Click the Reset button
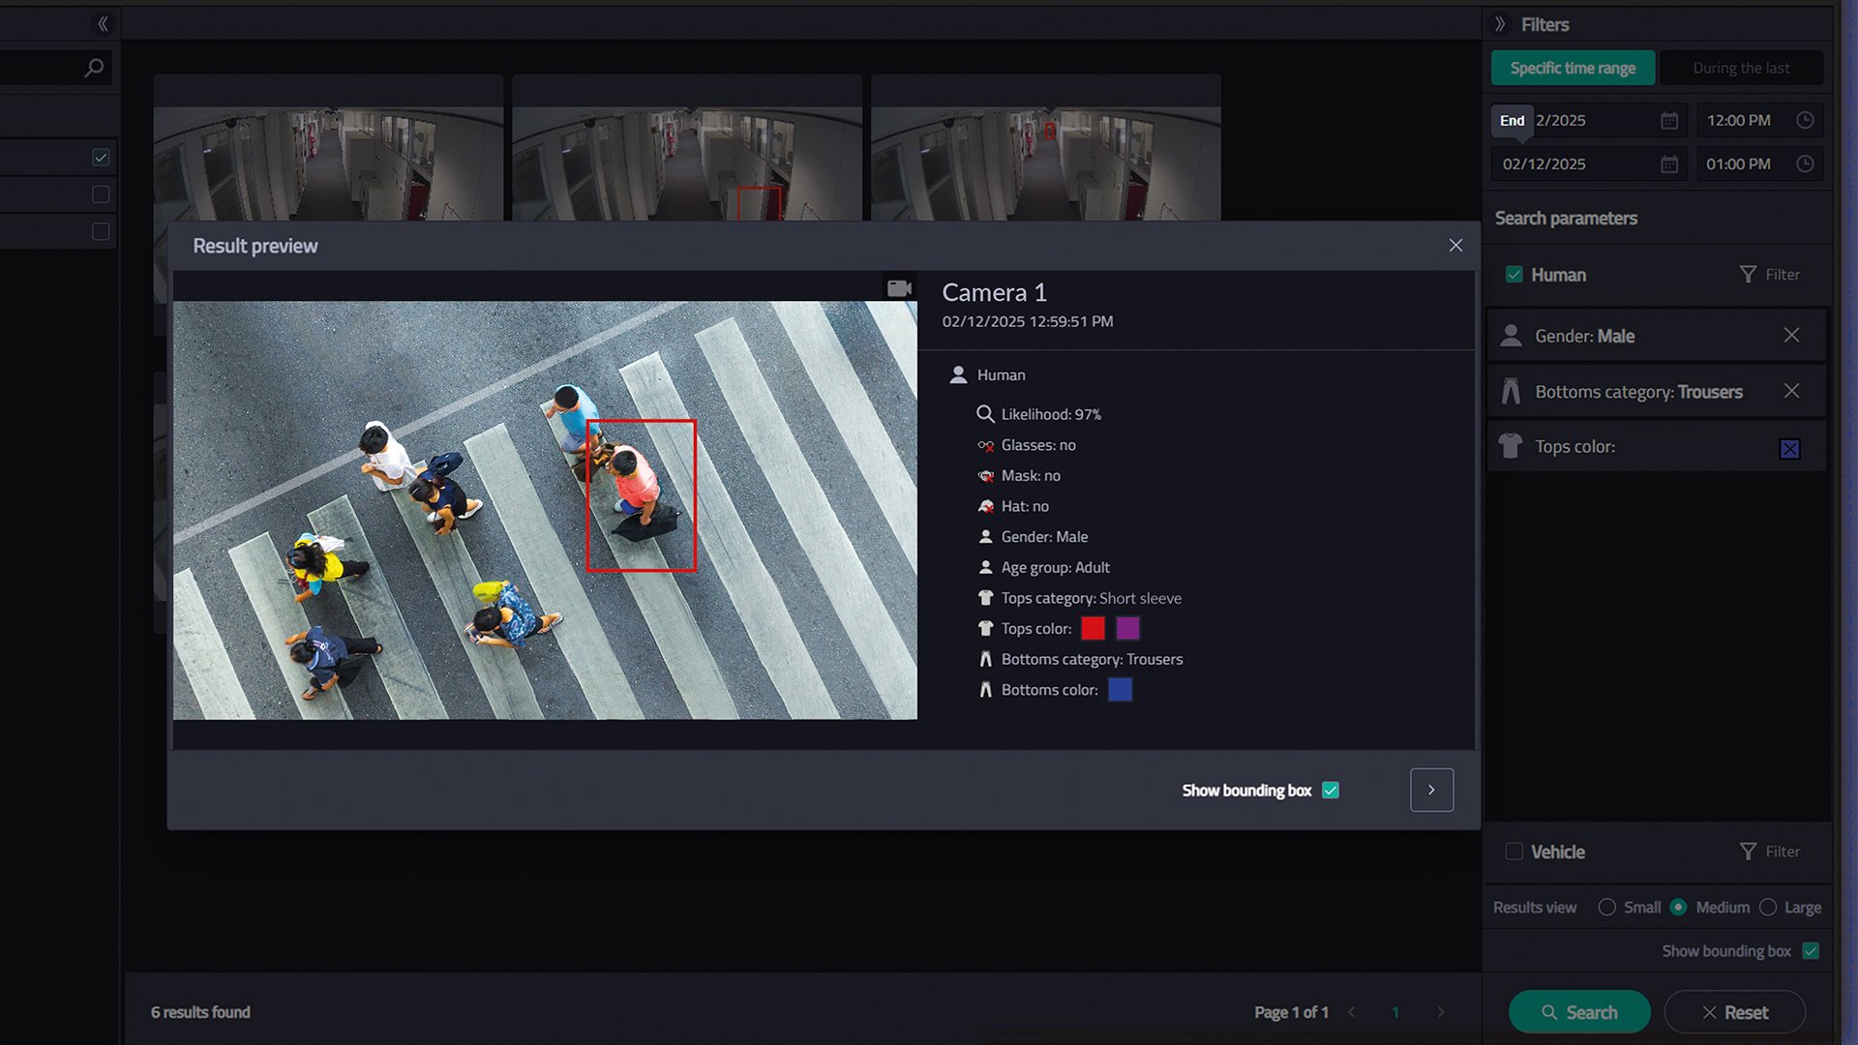This screenshot has width=1858, height=1045. pyautogui.click(x=1734, y=1012)
